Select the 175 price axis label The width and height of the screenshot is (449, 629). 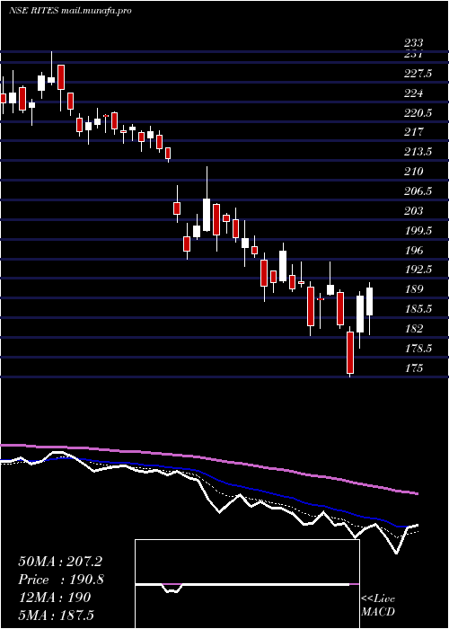coord(413,368)
